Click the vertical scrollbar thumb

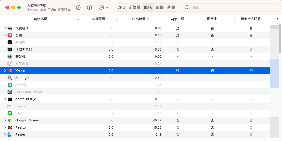pos(280,38)
